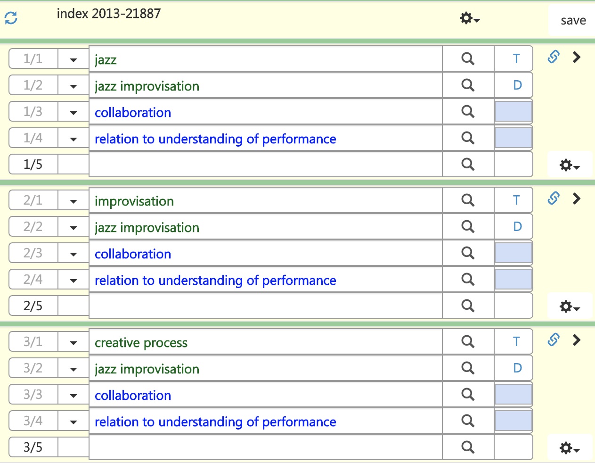Screen dimensions: 595x463
Task: Open the dropdown arrow for row 2/3
Action: tap(73, 254)
